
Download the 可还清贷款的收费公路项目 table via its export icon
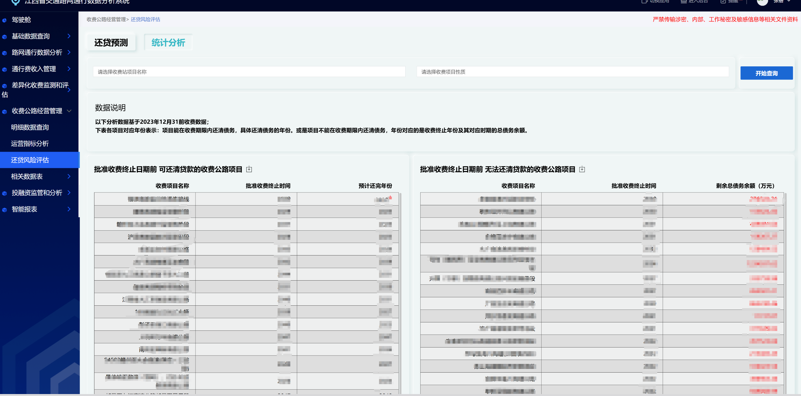(249, 169)
